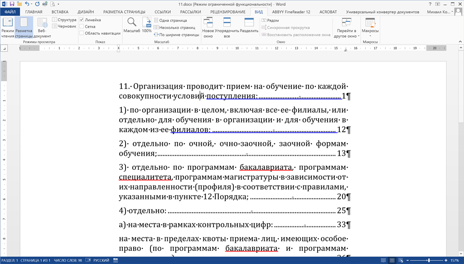Viewport: 464px width, 264px height.
Task: Open Structure (Структура) view
Action: pyautogui.click(x=64, y=20)
